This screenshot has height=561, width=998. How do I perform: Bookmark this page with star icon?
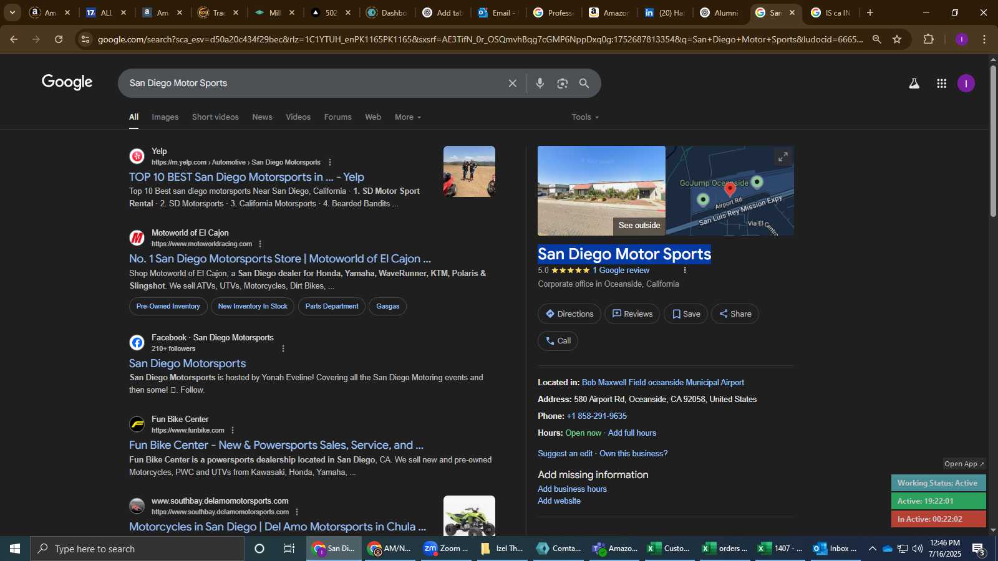pos(897,39)
